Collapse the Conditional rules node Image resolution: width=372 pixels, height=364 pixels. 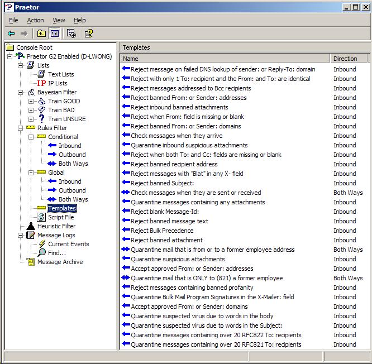31,137
